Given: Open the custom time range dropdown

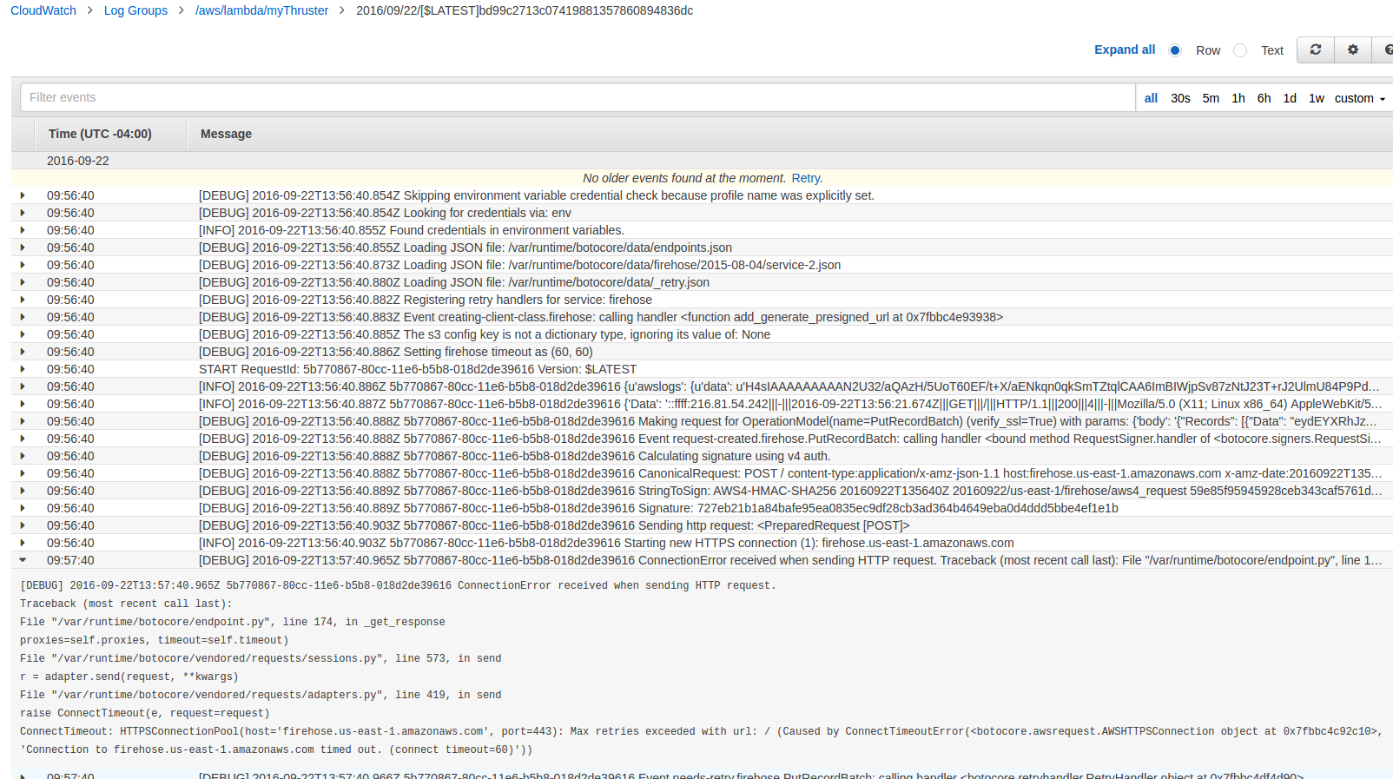Looking at the screenshot, I should (x=1360, y=98).
